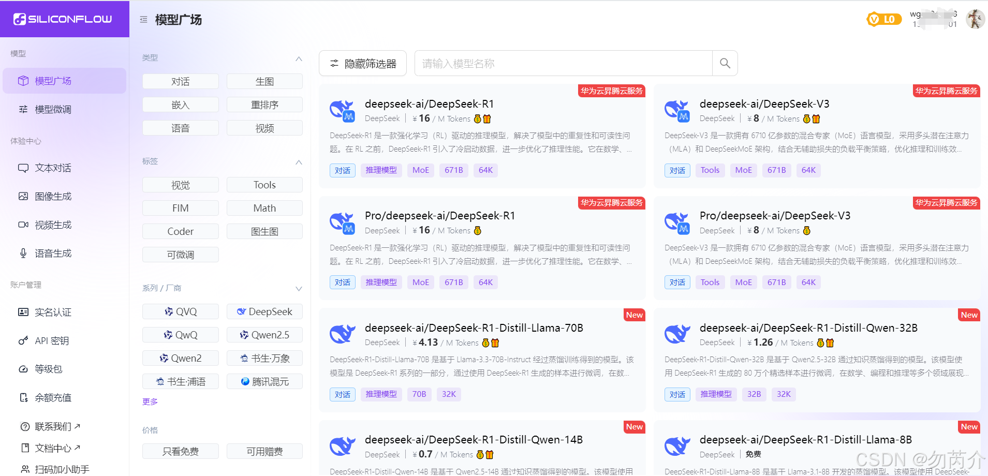Click the 模型微调 sliders icon
The width and height of the screenshot is (988, 476).
23,109
